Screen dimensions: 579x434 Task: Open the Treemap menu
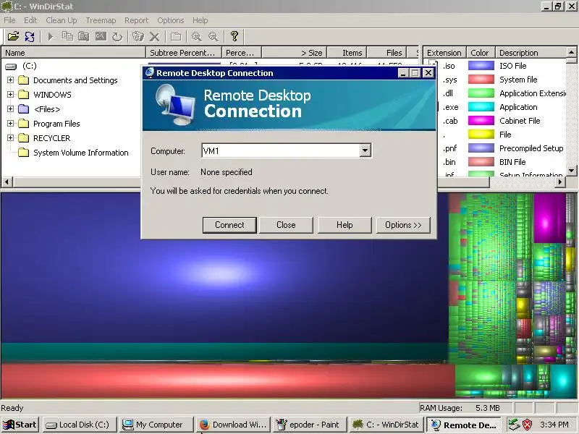(x=101, y=20)
